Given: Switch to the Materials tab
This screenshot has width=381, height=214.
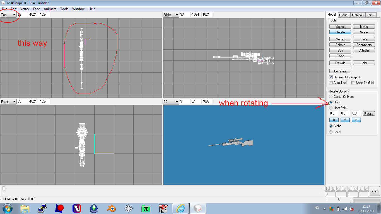Looking at the screenshot, I should [x=358, y=15].
